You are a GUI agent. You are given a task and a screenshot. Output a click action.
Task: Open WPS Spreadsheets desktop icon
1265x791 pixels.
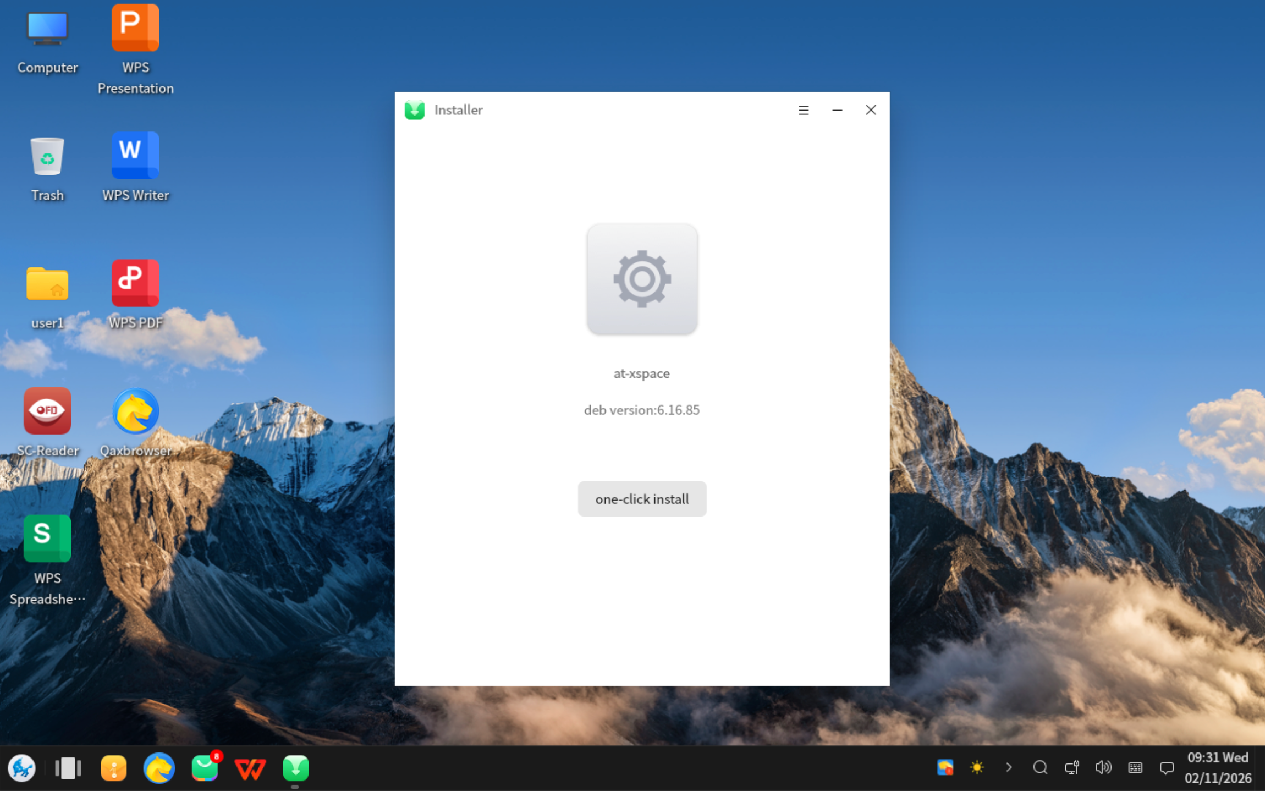pyautogui.click(x=47, y=539)
